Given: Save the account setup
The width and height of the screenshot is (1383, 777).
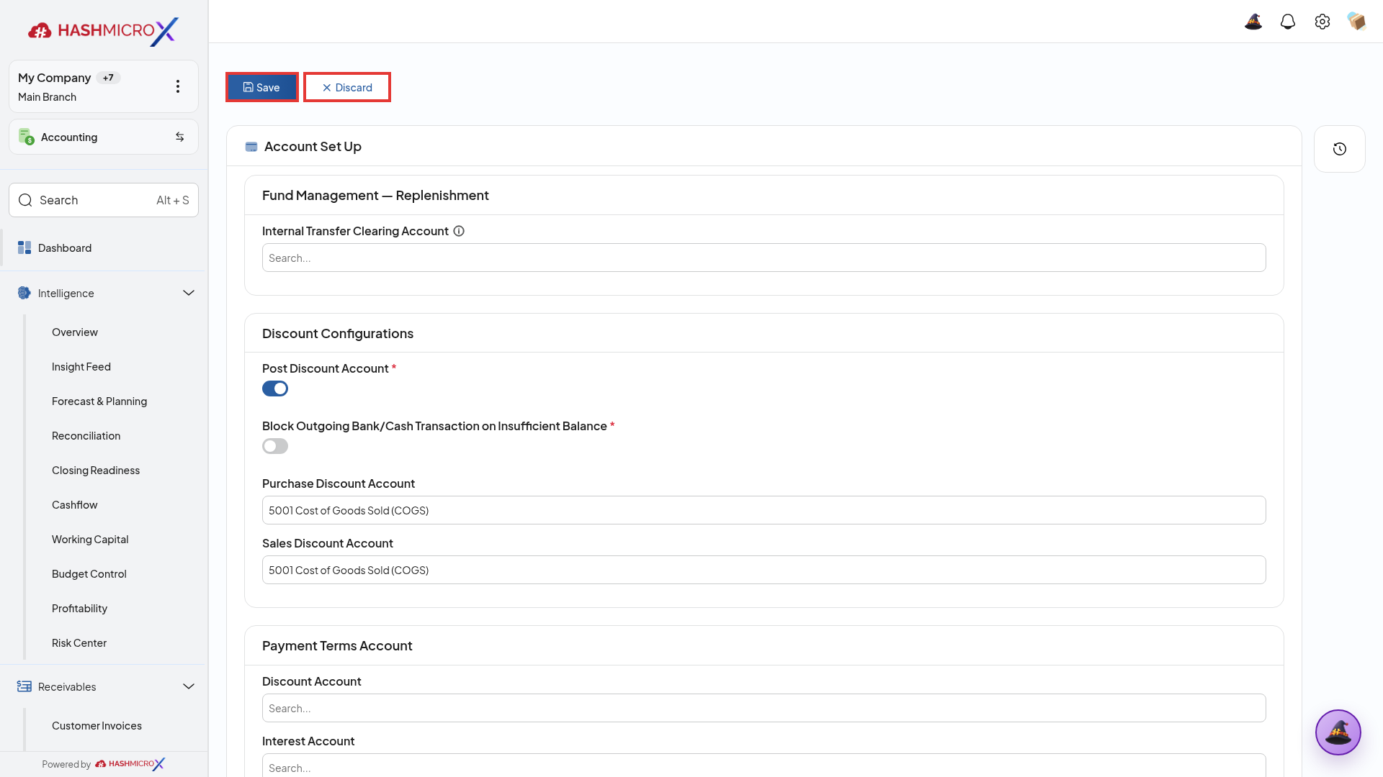Looking at the screenshot, I should pyautogui.click(x=262, y=87).
